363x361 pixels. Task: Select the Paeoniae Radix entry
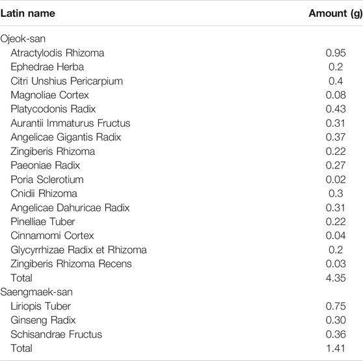point(45,165)
